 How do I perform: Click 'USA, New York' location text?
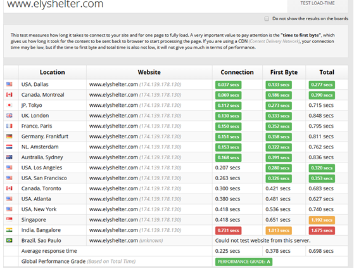coord(39,209)
